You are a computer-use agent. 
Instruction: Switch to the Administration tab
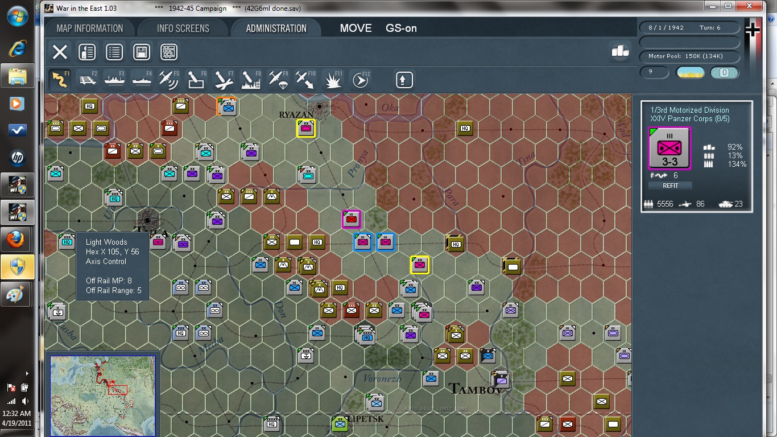tap(276, 28)
